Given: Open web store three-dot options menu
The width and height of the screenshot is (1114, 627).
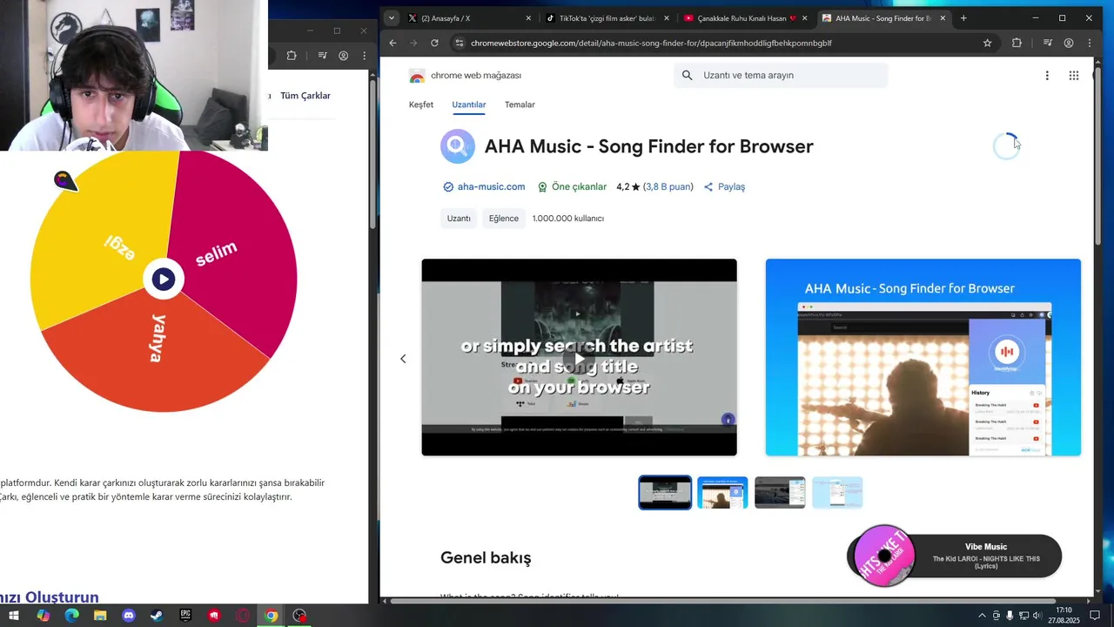Looking at the screenshot, I should (1047, 76).
